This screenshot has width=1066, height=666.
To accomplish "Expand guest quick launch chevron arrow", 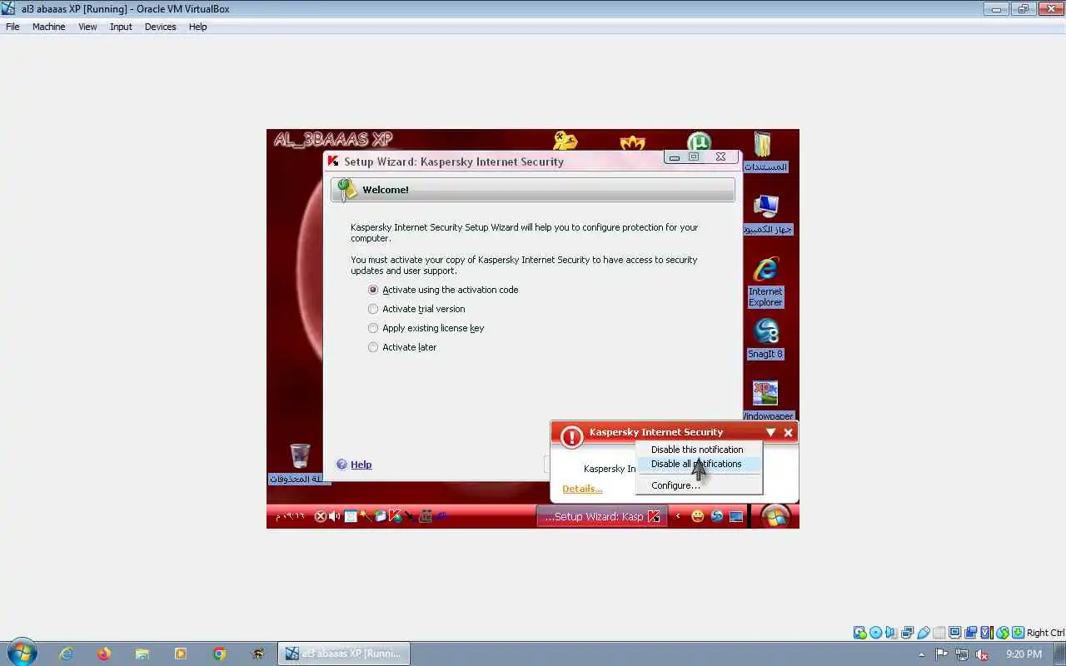I will [678, 516].
